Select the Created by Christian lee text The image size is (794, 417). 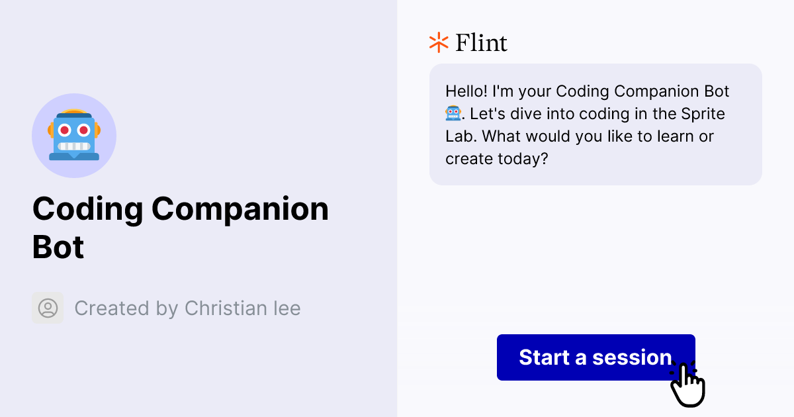[188, 308]
